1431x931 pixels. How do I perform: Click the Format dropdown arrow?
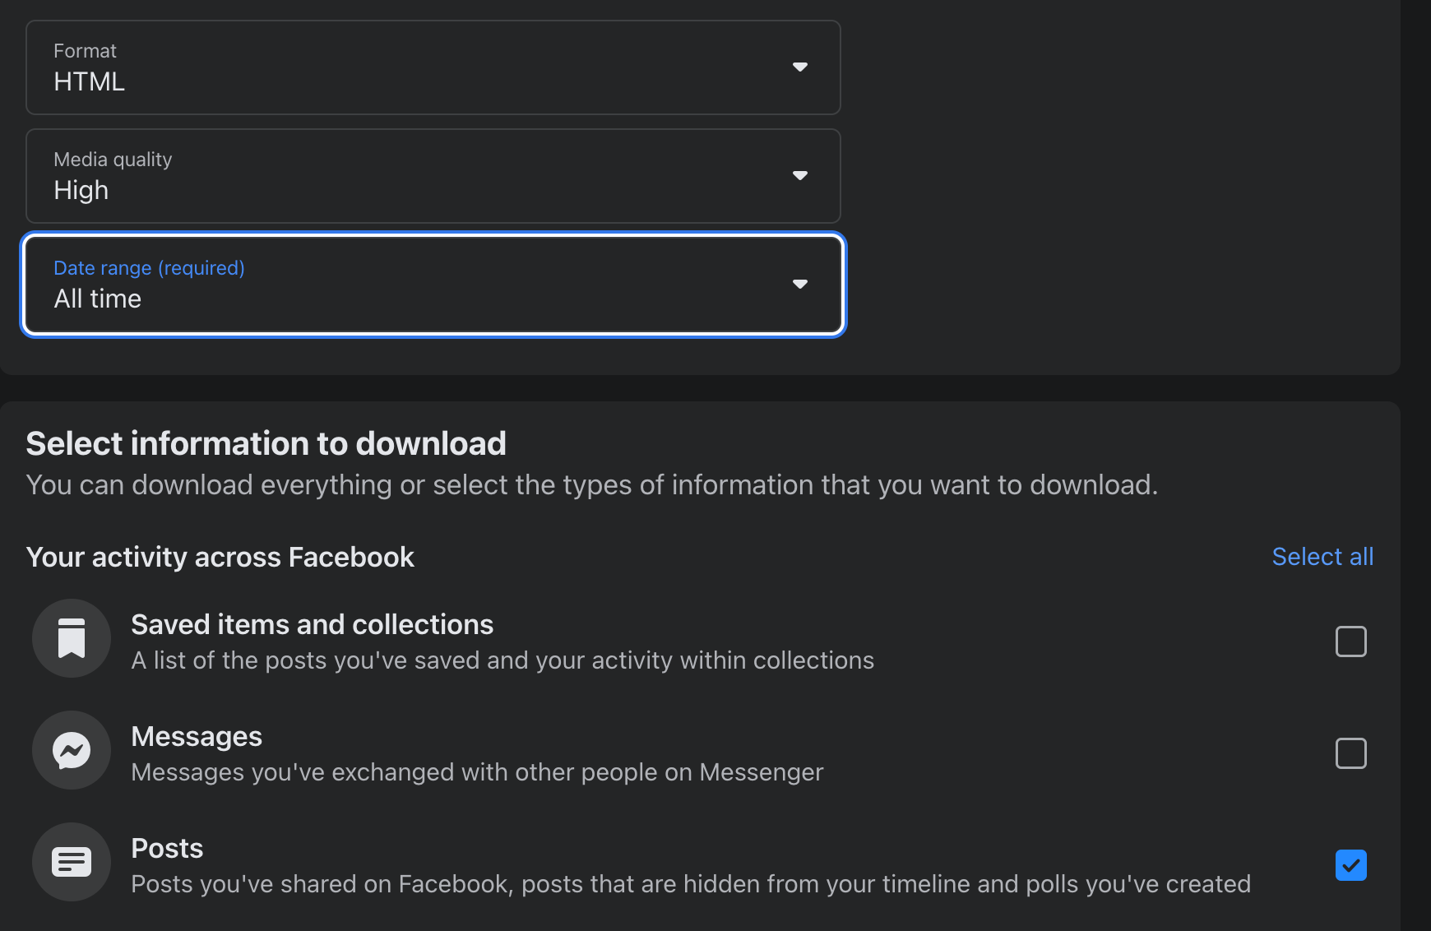[800, 67]
